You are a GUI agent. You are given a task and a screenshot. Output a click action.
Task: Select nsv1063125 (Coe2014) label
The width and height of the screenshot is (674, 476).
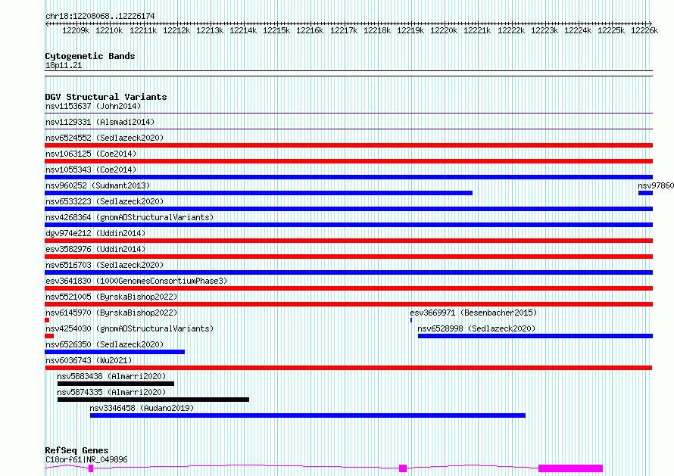(x=91, y=154)
